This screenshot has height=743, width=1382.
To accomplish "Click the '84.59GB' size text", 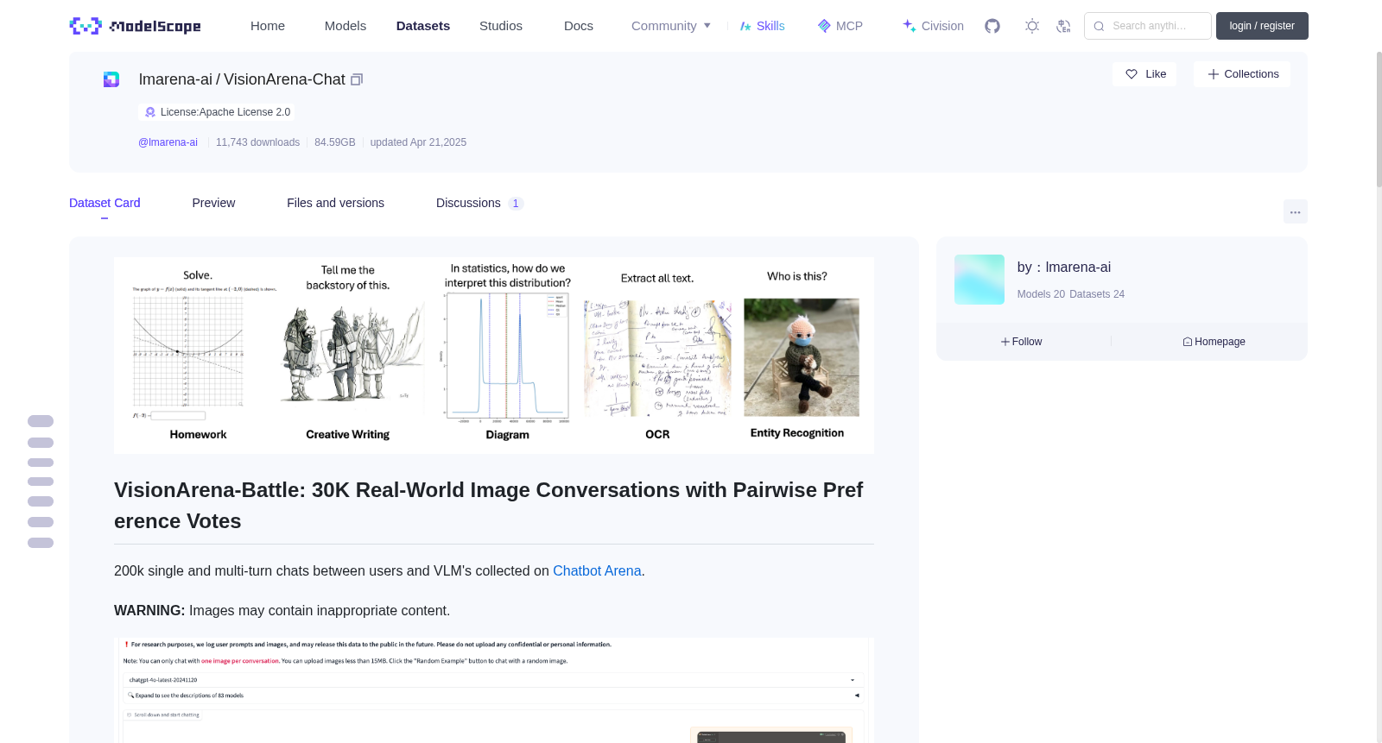I will coord(335,142).
